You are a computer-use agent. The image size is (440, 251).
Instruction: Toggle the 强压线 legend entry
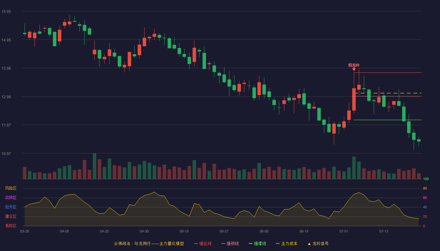pyautogui.click(x=203, y=243)
